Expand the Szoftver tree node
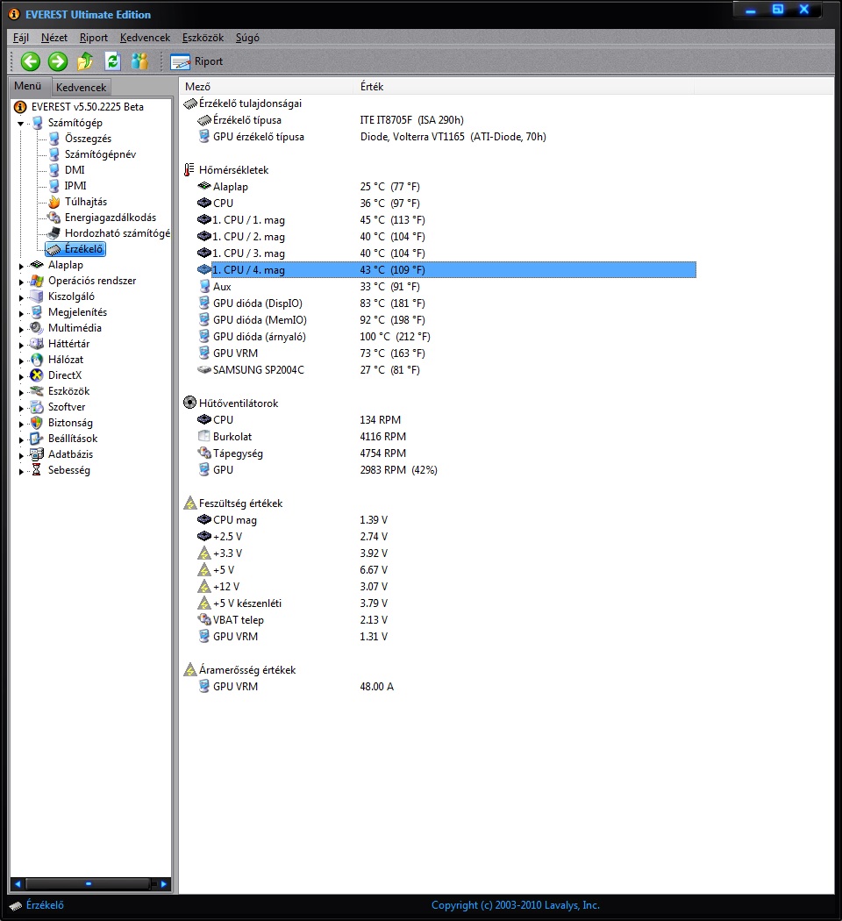Viewport: 842px width, 921px height. point(21,408)
